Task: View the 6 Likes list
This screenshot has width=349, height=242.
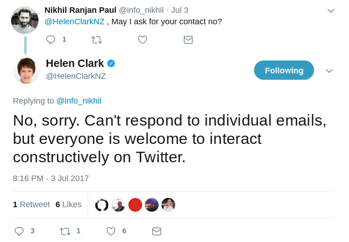Action: [68, 204]
